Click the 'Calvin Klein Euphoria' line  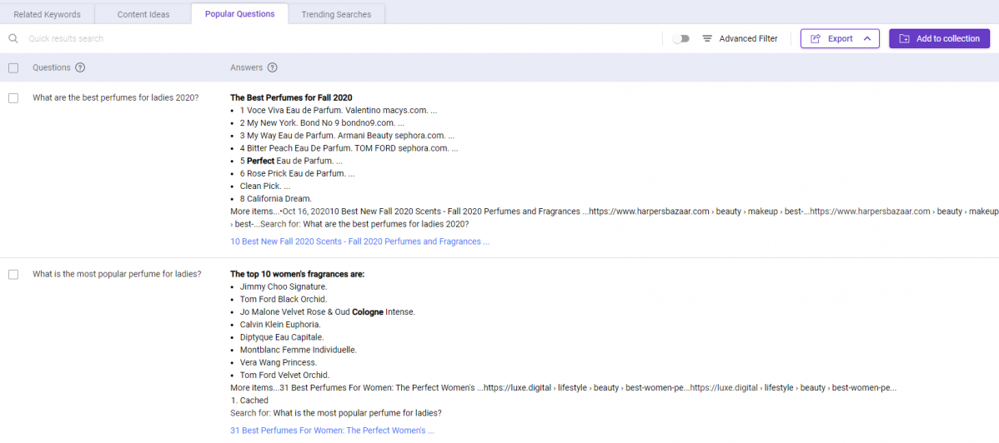tap(280, 325)
